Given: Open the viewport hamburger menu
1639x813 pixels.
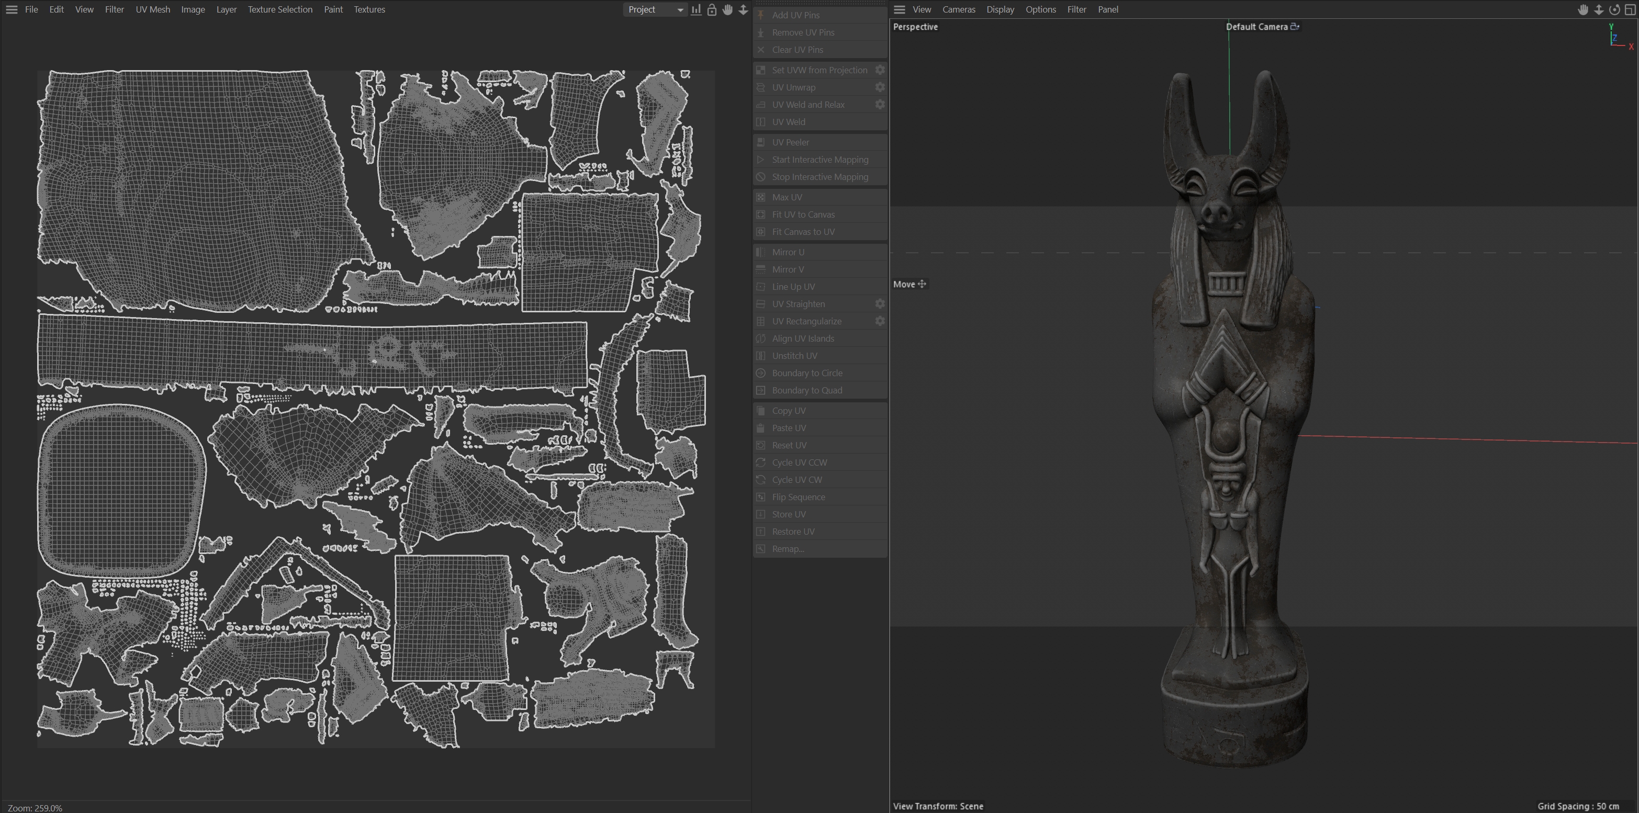Looking at the screenshot, I should pyautogui.click(x=899, y=9).
